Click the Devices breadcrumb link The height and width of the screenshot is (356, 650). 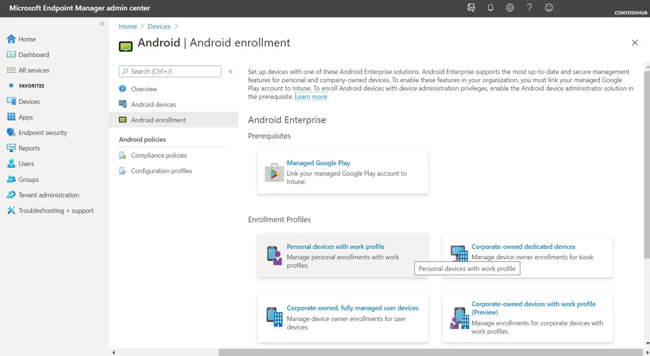click(159, 26)
